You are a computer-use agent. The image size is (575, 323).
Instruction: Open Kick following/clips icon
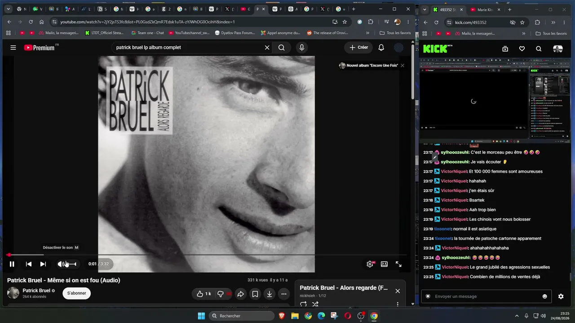pyautogui.click(x=505, y=49)
